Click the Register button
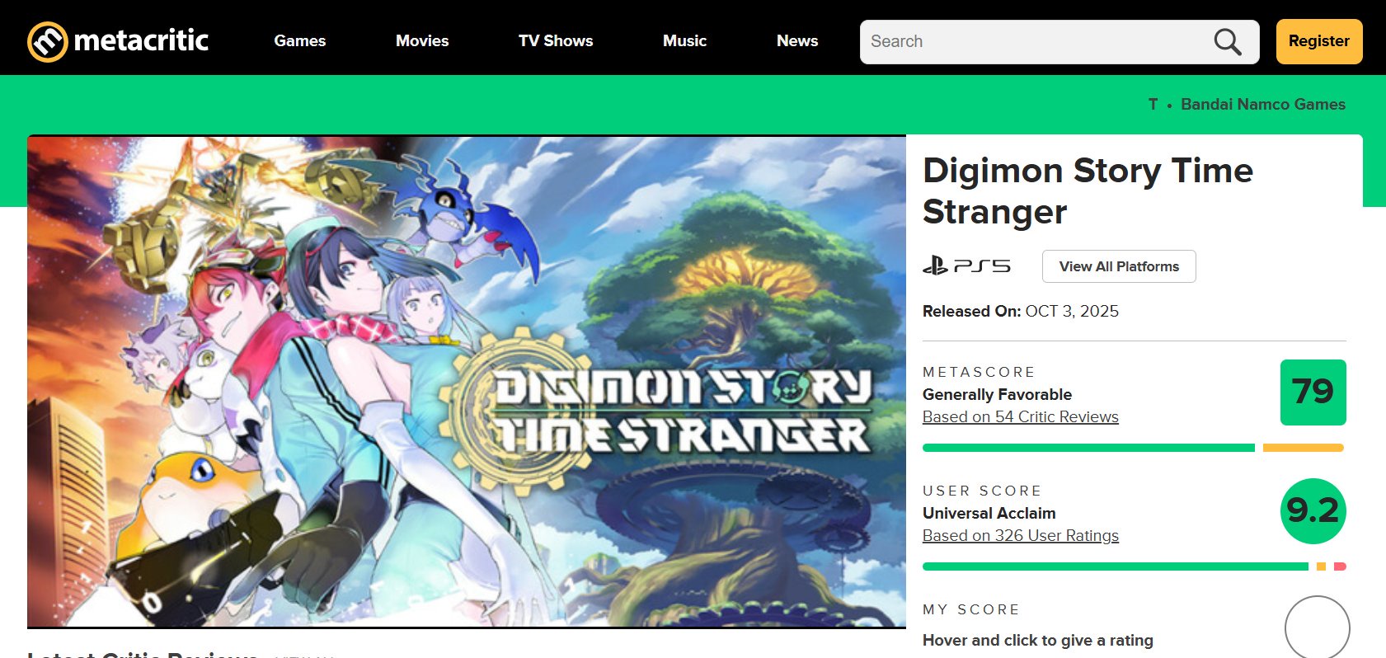Viewport: 1386px width, 658px height. coord(1319,41)
